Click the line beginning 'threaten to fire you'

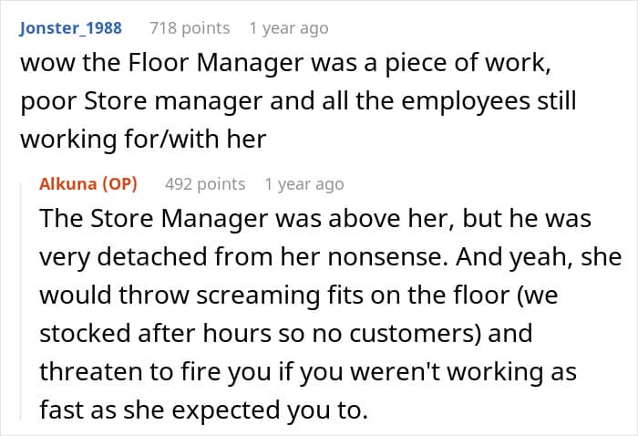308,371
